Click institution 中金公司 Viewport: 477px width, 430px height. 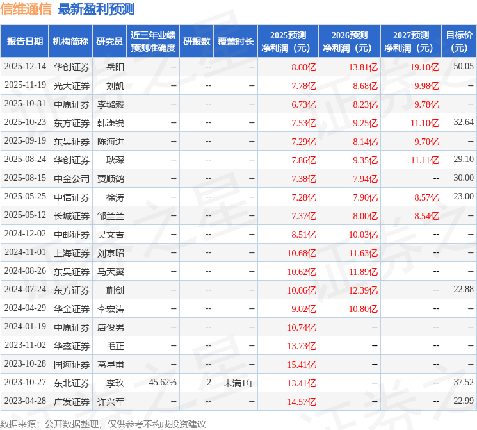pos(72,179)
